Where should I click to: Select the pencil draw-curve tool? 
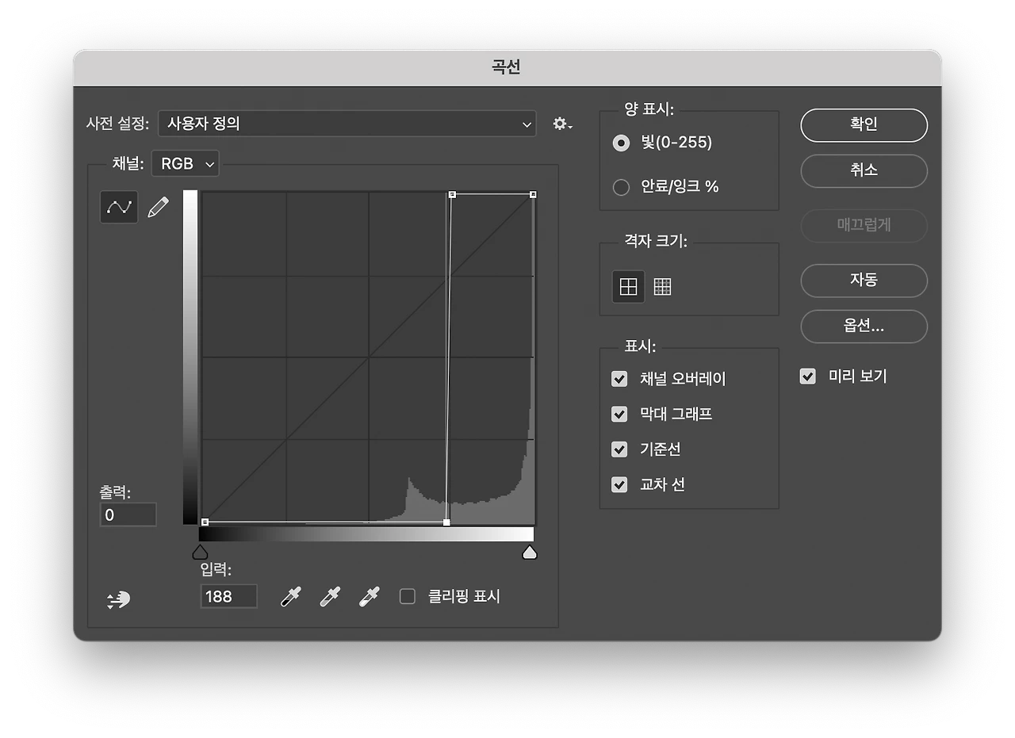click(159, 208)
